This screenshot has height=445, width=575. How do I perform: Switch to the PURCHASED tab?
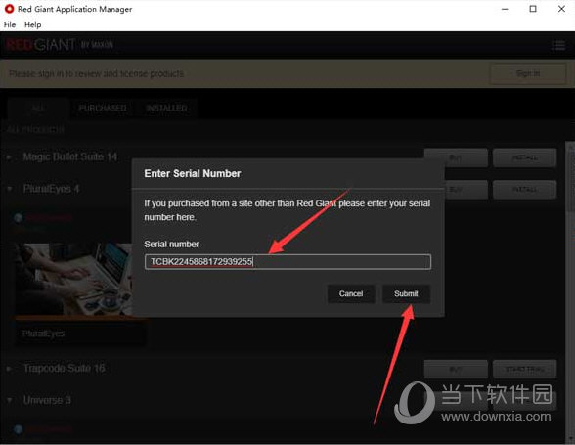[x=103, y=108]
